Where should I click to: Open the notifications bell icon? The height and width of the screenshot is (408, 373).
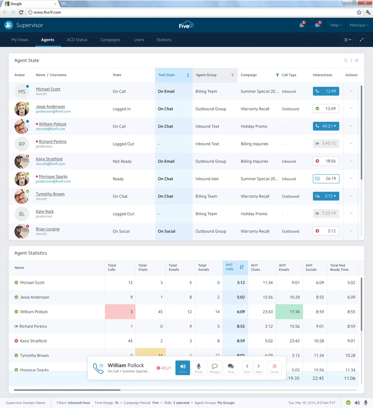point(302,25)
